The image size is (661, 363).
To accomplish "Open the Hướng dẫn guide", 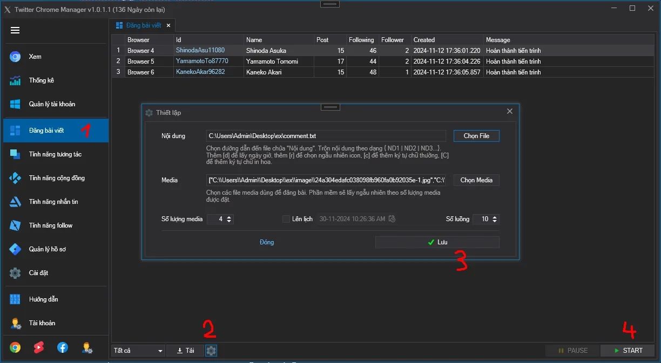I will pyautogui.click(x=56, y=299).
